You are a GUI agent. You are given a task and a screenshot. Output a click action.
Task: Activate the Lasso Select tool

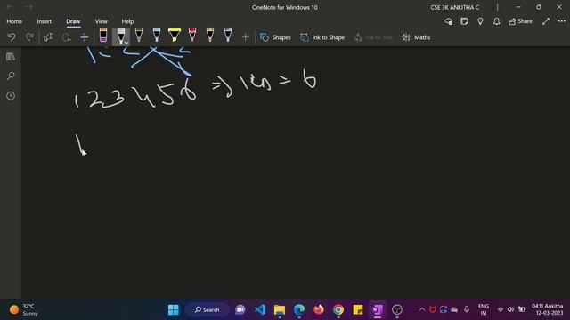(66, 37)
